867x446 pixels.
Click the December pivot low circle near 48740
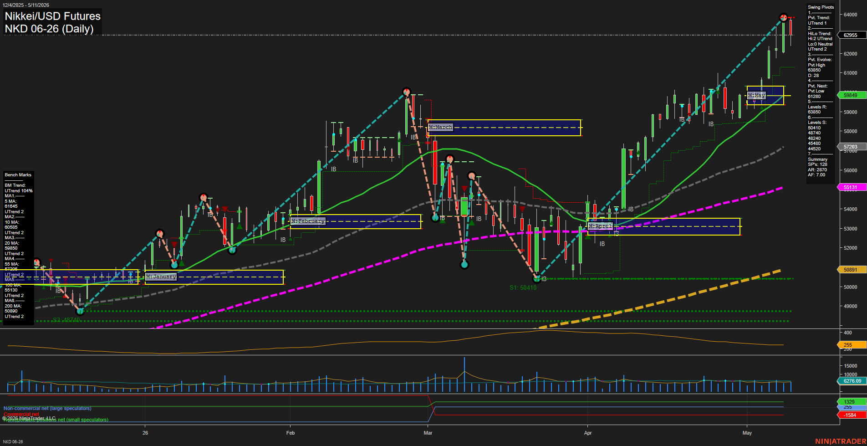pos(80,311)
